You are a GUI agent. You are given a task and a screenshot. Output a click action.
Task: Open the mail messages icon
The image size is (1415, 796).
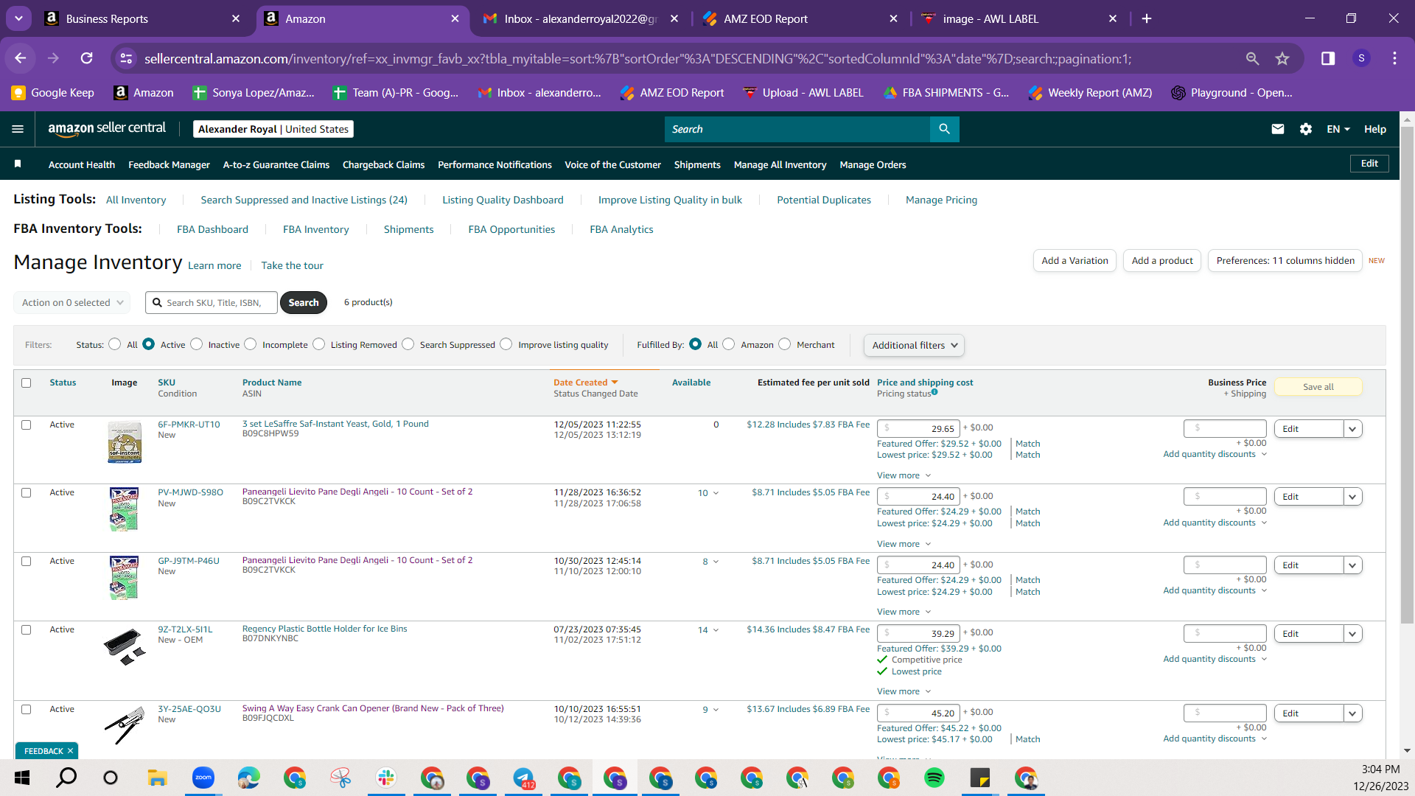point(1278,129)
